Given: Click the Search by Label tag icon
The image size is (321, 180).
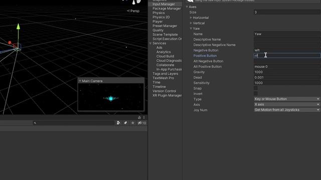Looking at the screenshot, I should point(125,122).
